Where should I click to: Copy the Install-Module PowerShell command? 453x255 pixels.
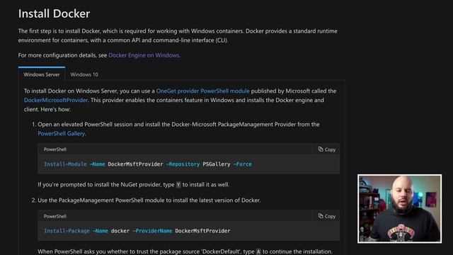[327, 149]
